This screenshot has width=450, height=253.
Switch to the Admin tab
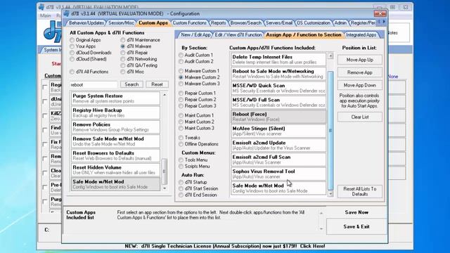(340, 22)
